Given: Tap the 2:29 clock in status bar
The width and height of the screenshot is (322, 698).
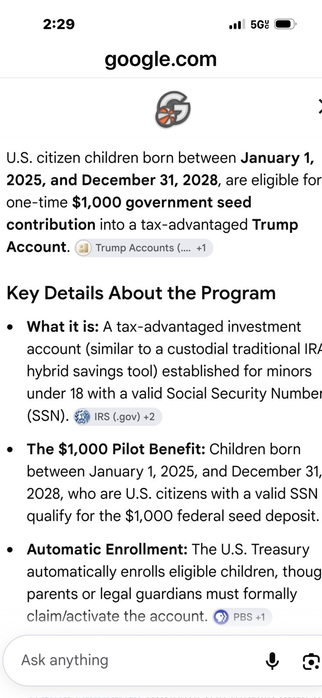Looking at the screenshot, I should 59,24.
